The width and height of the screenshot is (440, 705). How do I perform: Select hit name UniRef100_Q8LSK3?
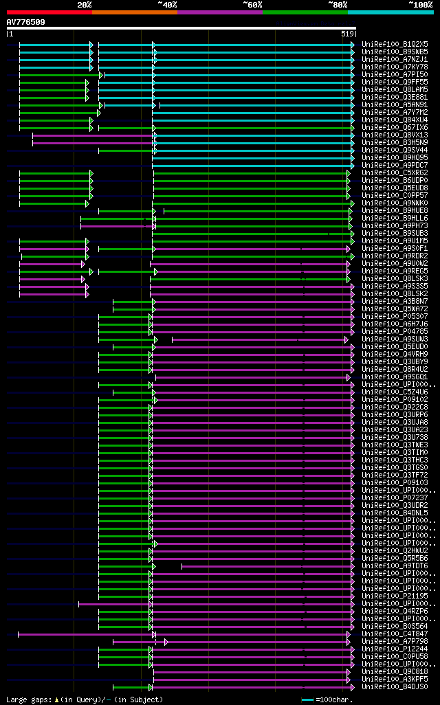click(395, 279)
